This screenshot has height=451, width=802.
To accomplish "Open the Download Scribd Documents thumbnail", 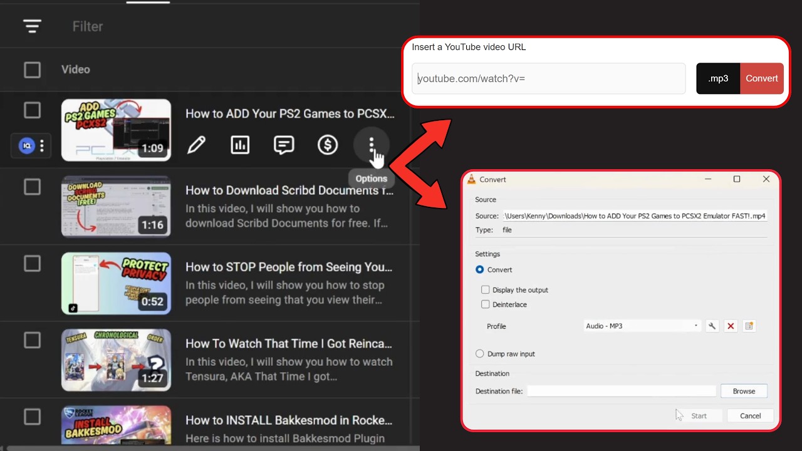I will pos(116,207).
